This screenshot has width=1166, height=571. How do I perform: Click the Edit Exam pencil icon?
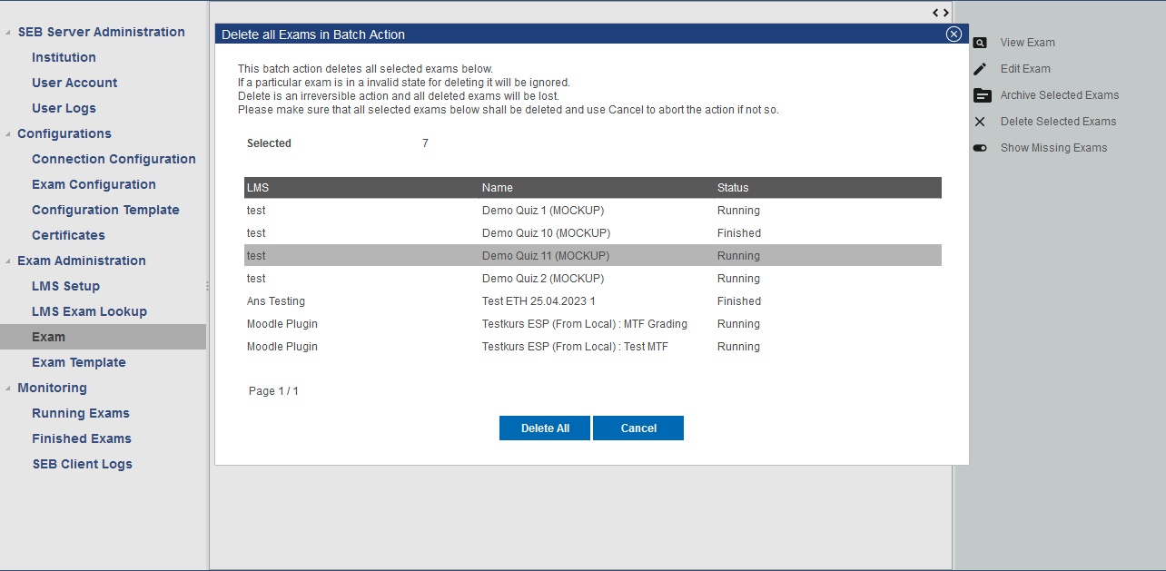[980, 69]
